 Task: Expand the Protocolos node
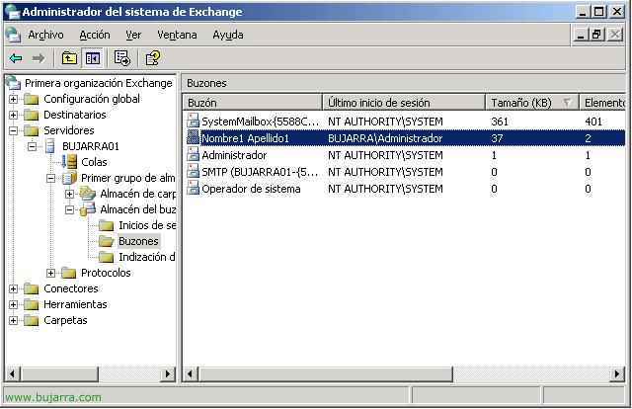(50, 273)
